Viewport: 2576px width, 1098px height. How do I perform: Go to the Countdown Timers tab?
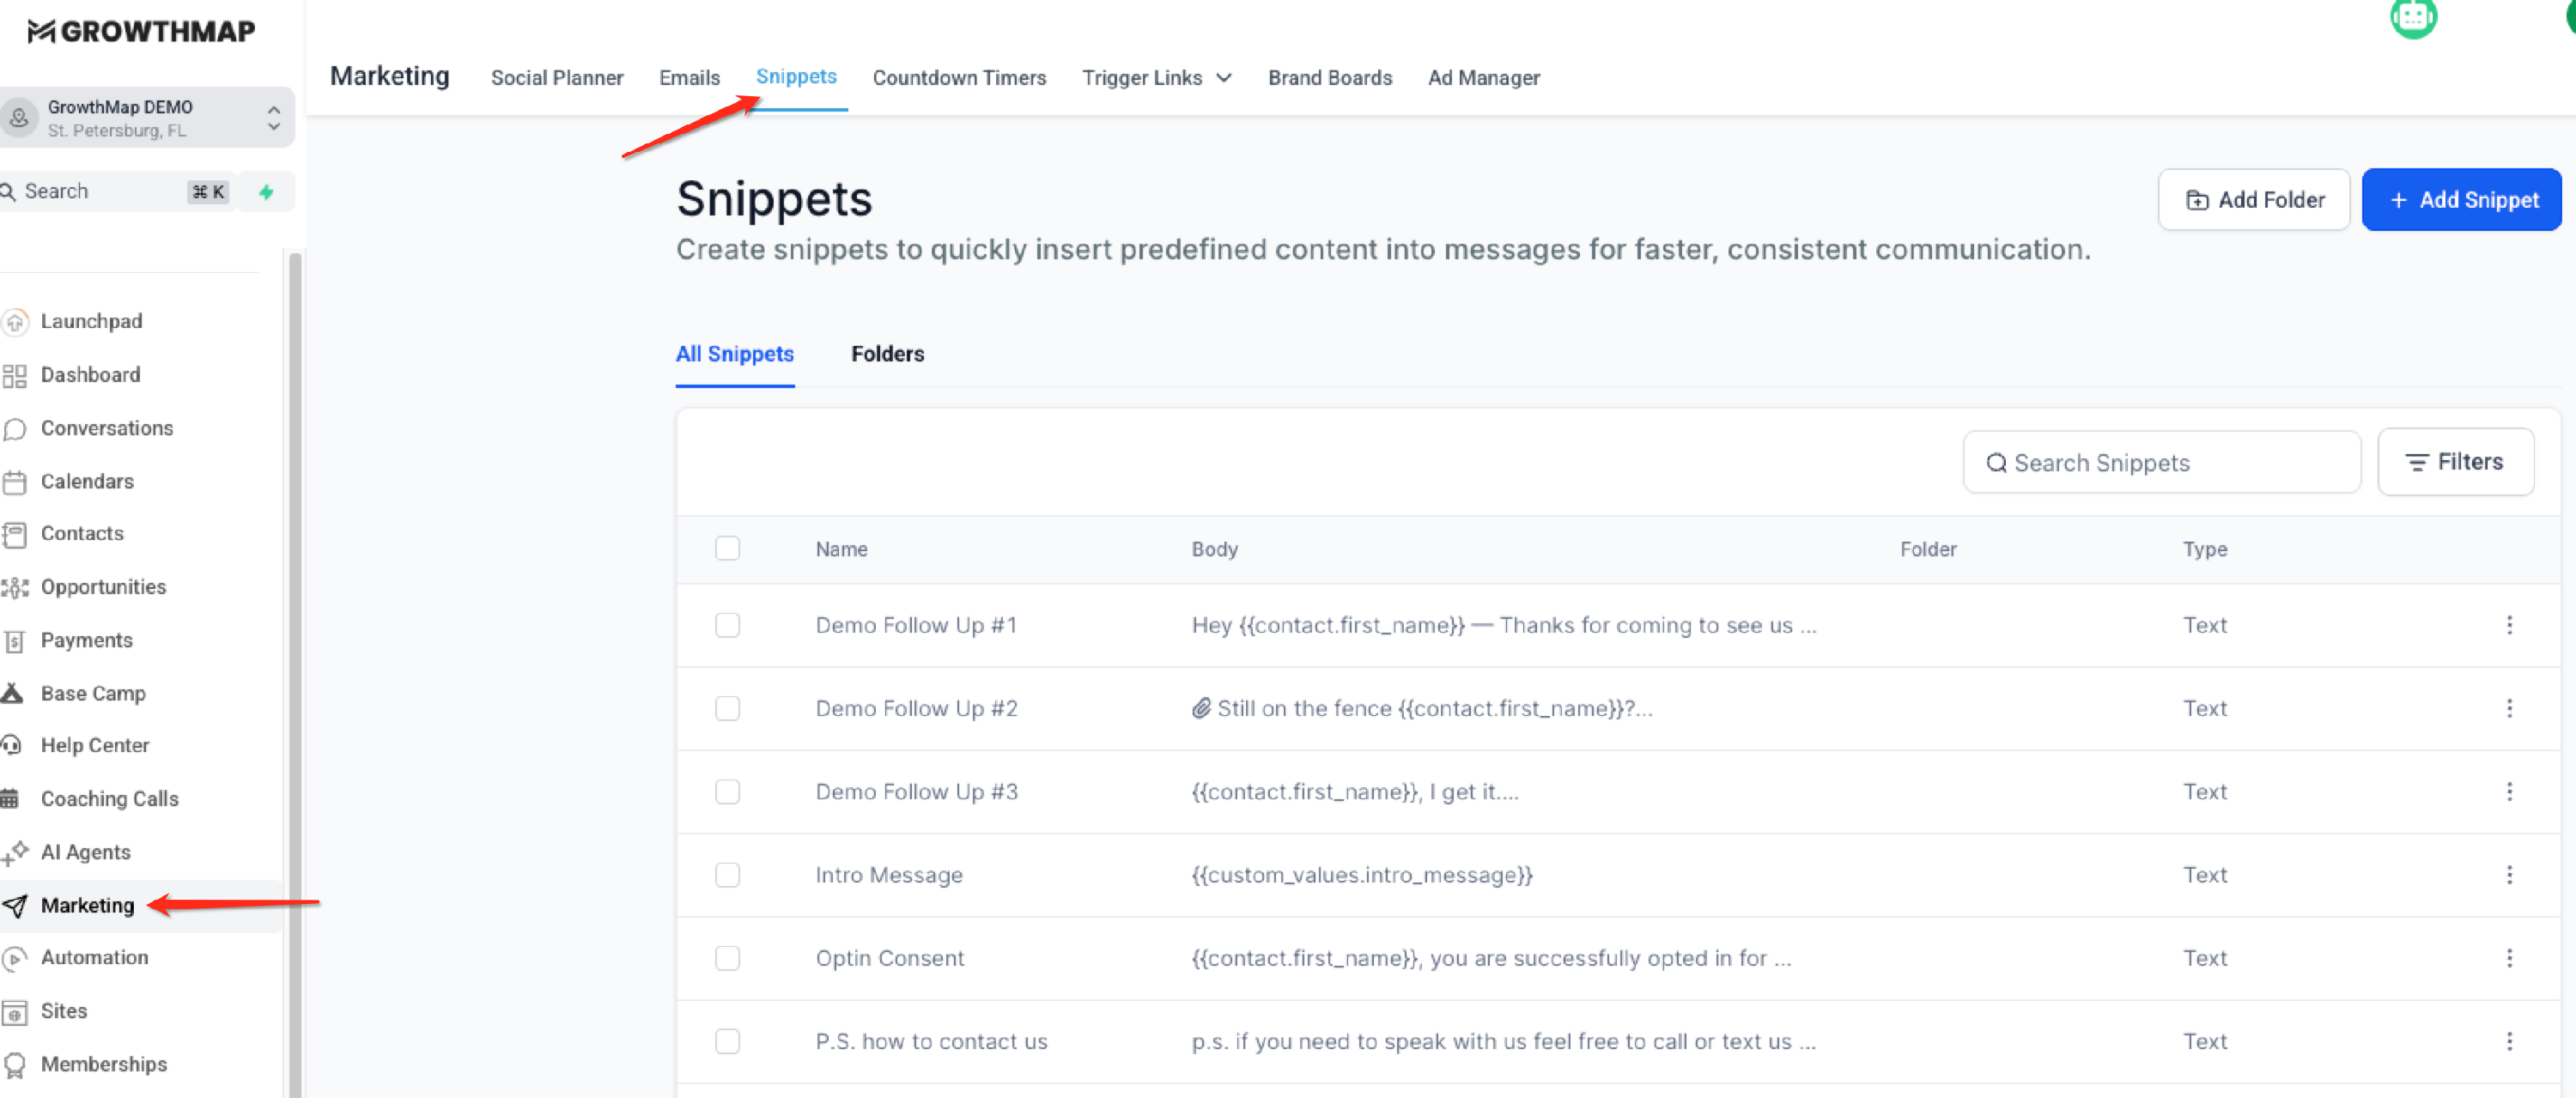(x=958, y=78)
